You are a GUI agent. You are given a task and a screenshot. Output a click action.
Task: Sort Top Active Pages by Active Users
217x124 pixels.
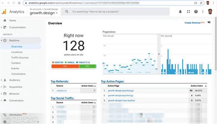[x=199, y=86]
